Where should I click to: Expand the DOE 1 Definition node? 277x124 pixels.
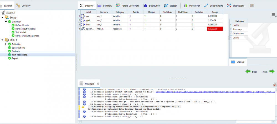click(6, 44)
